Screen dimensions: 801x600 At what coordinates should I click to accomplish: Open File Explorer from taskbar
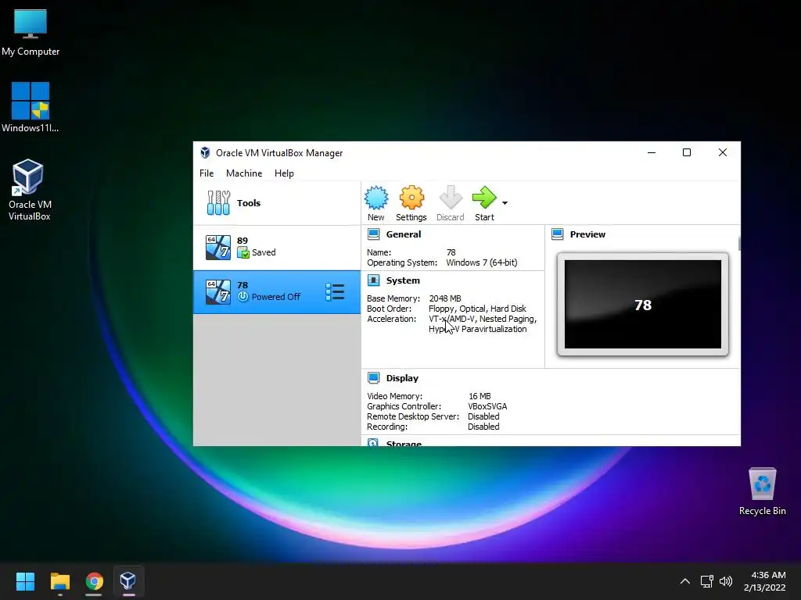coord(59,581)
